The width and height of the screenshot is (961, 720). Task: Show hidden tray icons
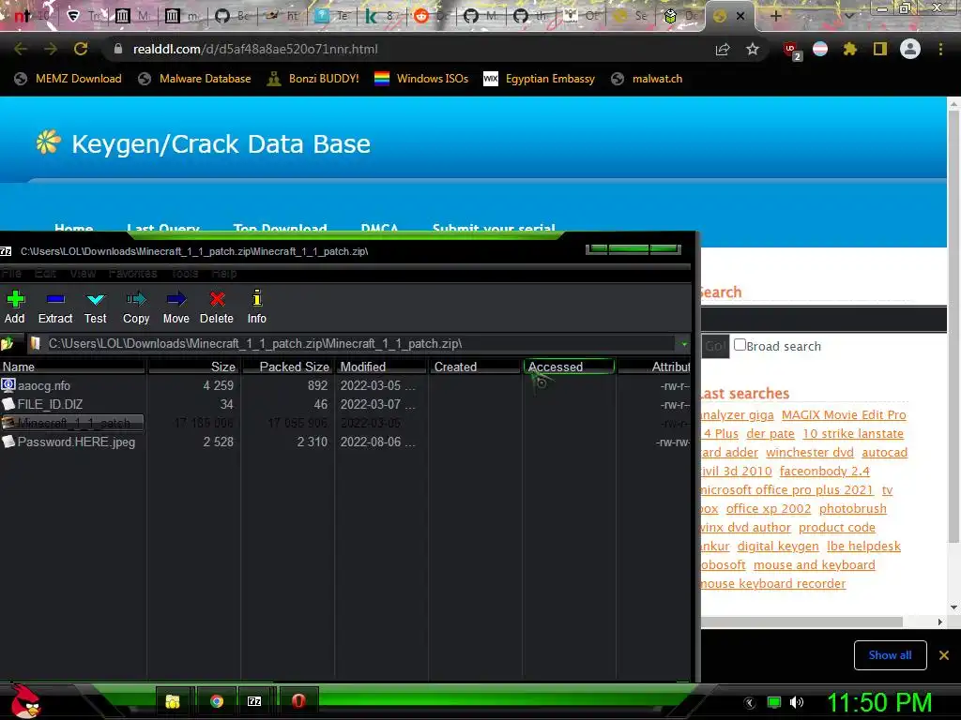(x=749, y=702)
